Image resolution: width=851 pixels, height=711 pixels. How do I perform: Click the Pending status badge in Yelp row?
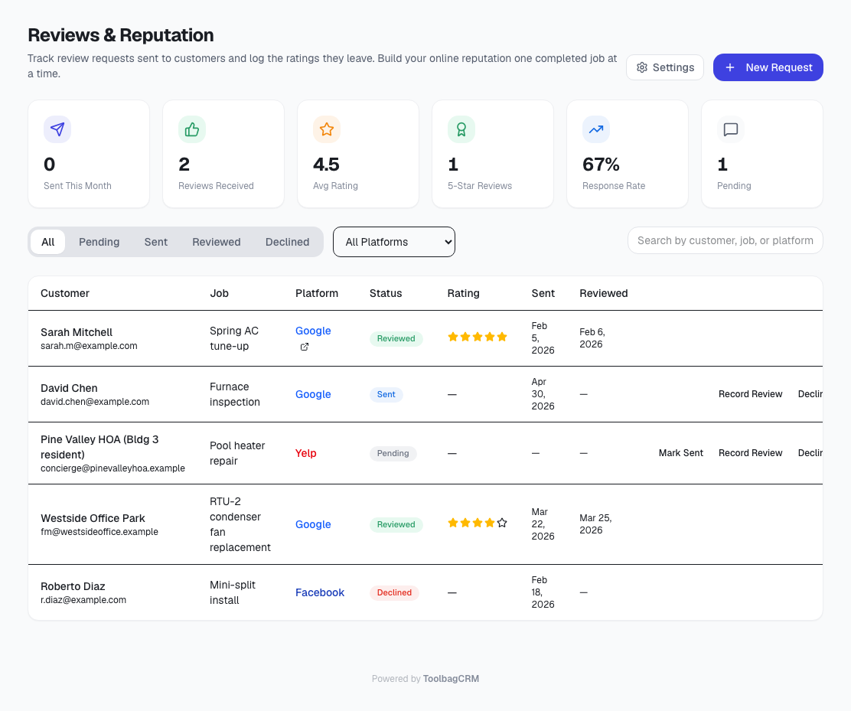[x=393, y=453]
